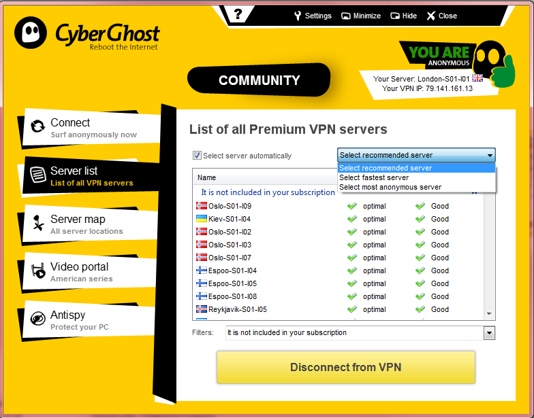Select server Oslo-S01-I07
The height and width of the screenshot is (418, 534).
tap(230, 258)
